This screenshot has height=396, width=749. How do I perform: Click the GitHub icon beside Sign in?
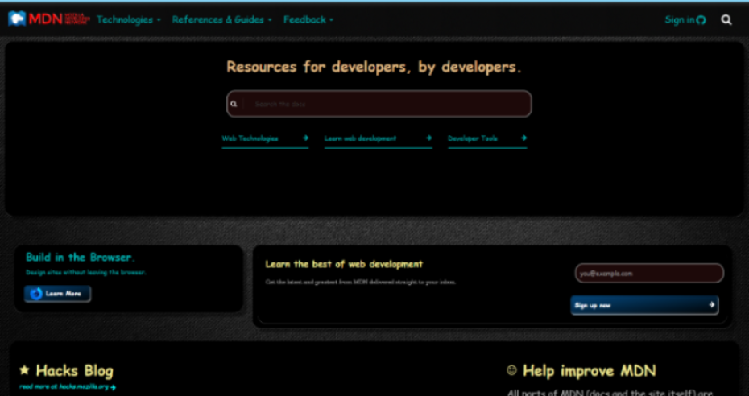coord(701,19)
